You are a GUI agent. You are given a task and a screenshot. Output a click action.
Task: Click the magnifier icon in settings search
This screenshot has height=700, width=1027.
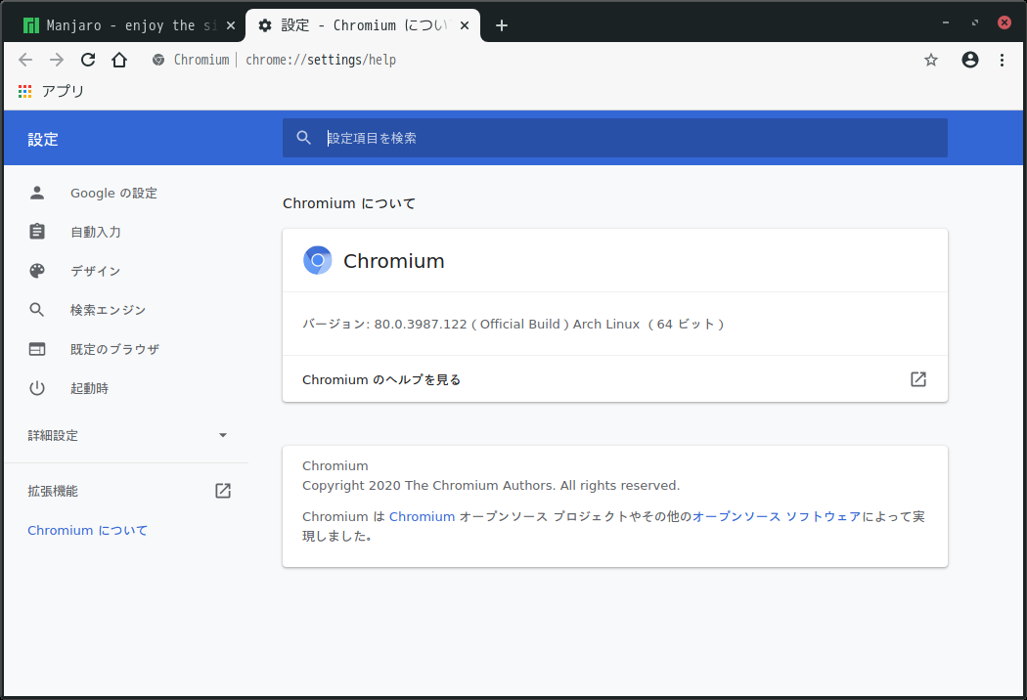pos(303,138)
